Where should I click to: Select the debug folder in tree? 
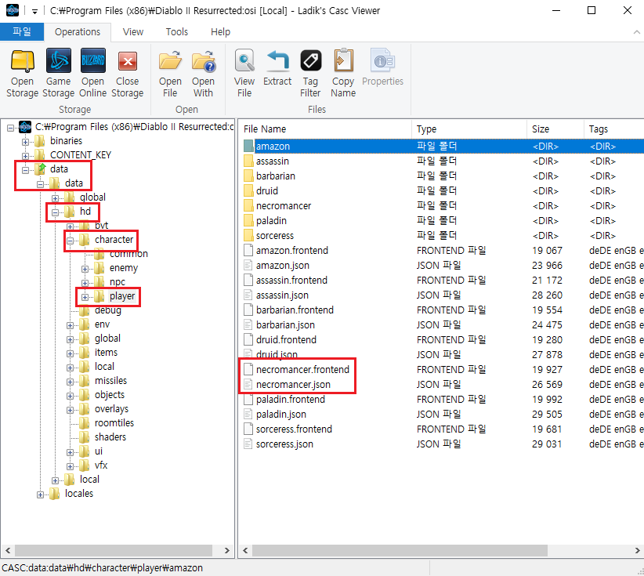(108, 310)
